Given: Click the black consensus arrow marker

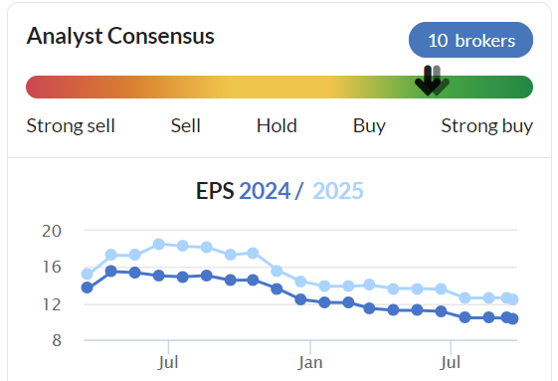Looking at the screenshot, I should 428,81.
